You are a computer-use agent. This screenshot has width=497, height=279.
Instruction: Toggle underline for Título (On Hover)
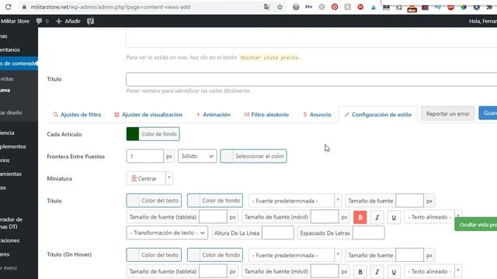coord(394,272)
